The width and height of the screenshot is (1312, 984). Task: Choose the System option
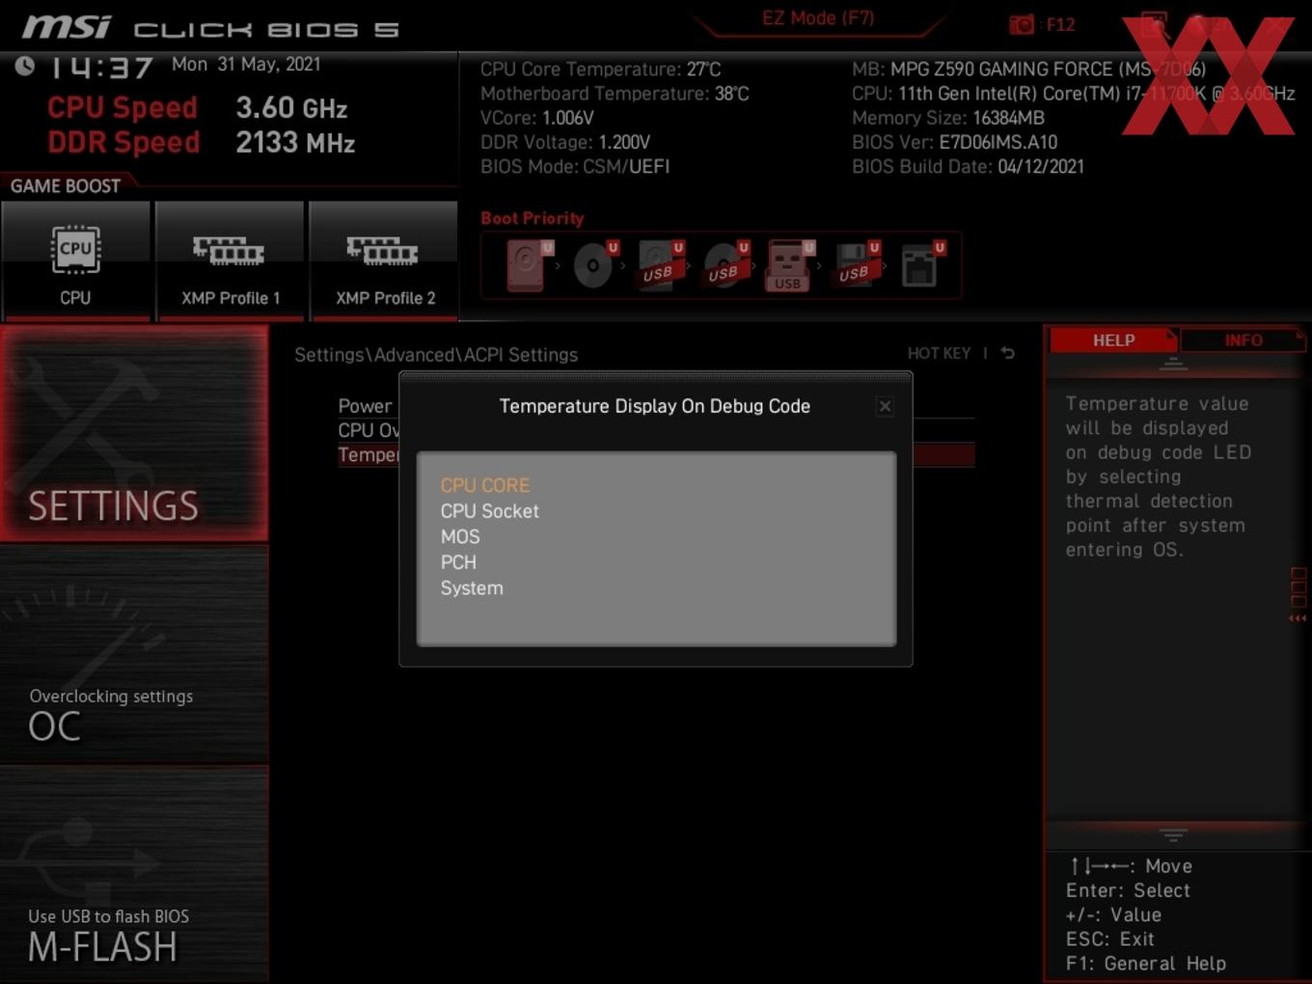pyautogui.click(x=472, y=588)
